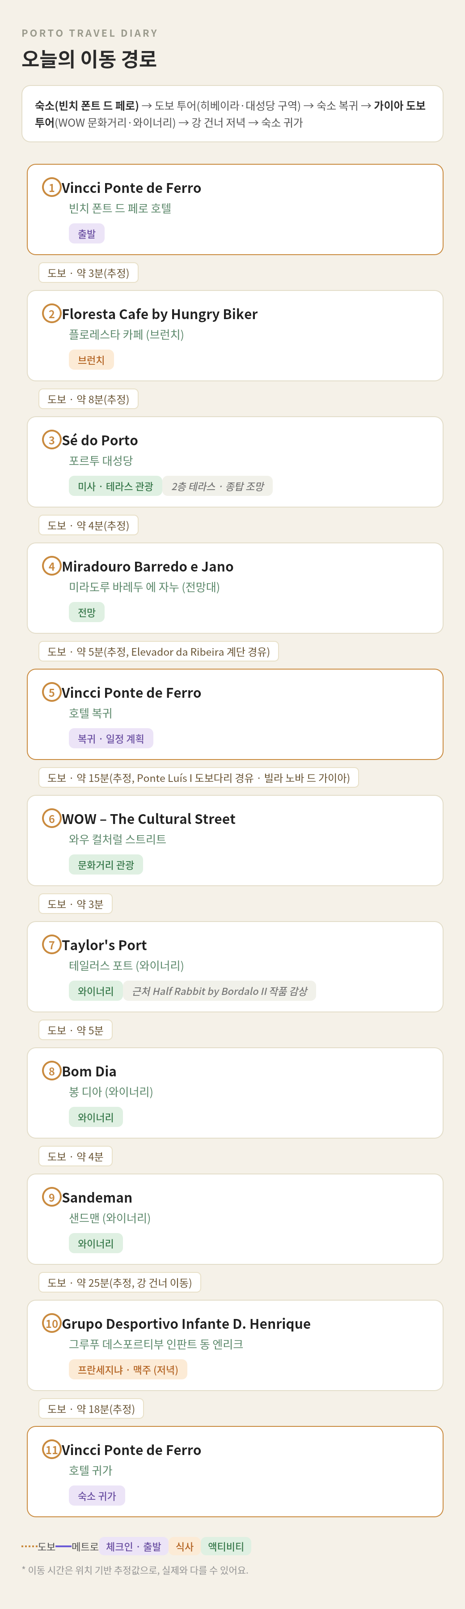465x1609 pixels.
Task: Select the Half Rabbit by Bordalo II note
Action: [220, 990]
